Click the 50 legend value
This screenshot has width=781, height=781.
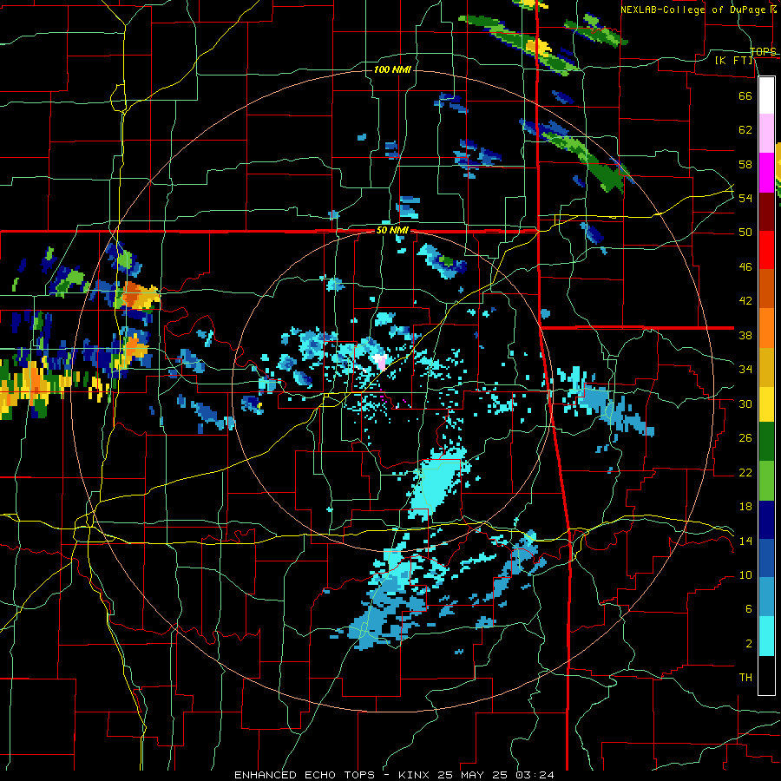745,233
